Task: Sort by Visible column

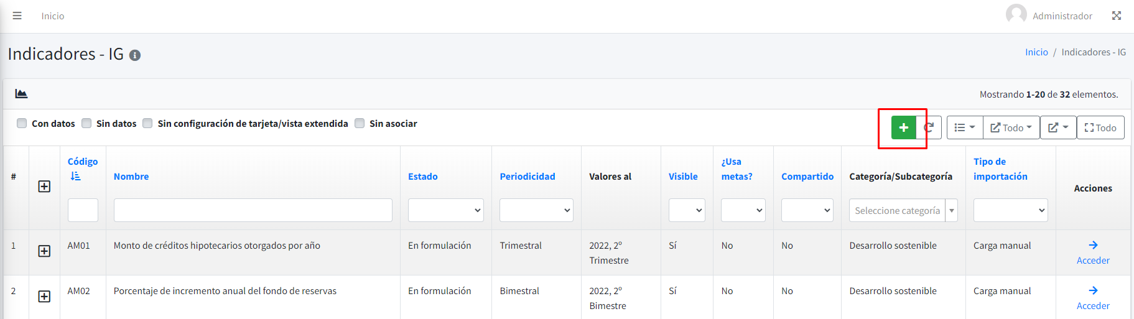Action: (683, 177)
